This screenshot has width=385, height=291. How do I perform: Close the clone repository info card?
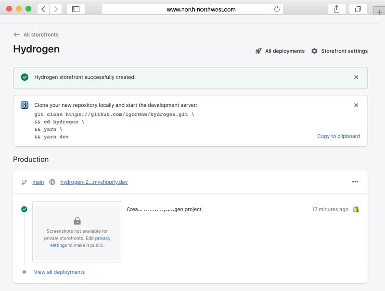coord(356,105)
